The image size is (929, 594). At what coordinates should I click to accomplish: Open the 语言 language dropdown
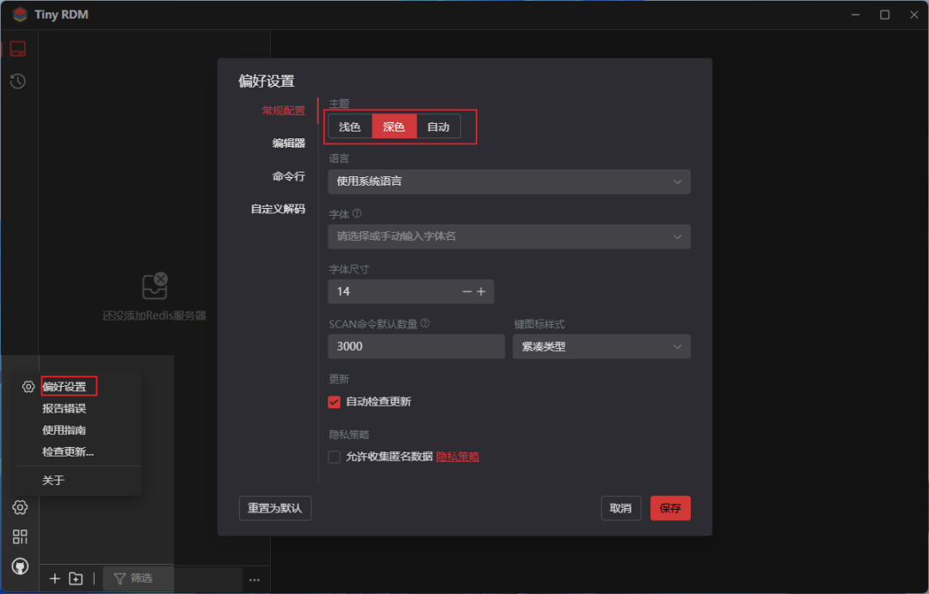[509, 181]
